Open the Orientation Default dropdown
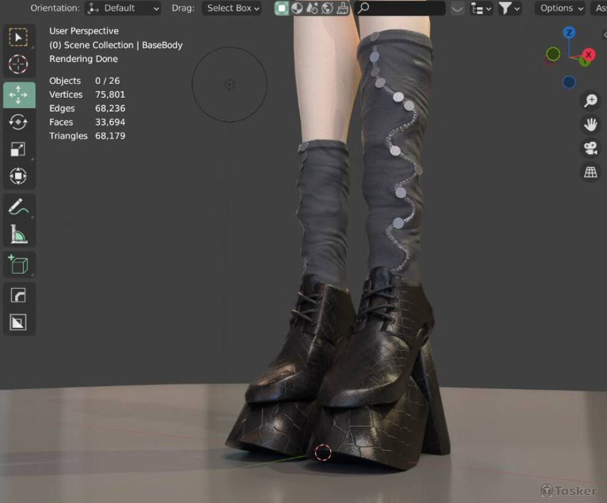607x503 pixels. pos(123,8)
